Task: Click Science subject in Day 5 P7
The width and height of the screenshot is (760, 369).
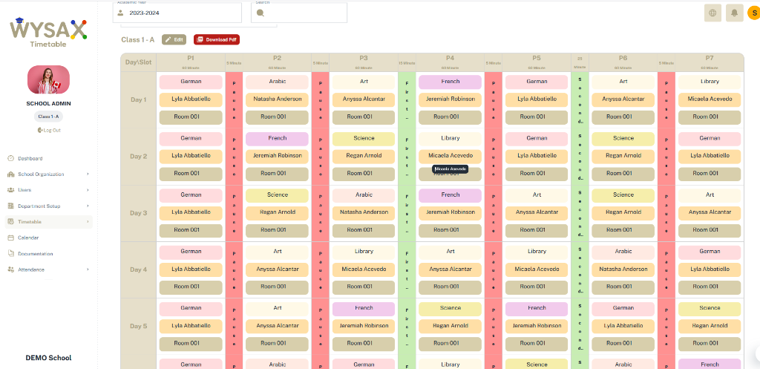Action: (710, 309)
